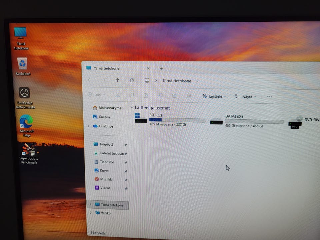Open the Lisätietoja tästä kuvasta desktop icon
The width and height of the screenshot is (320, 240).
pos(25,98)
